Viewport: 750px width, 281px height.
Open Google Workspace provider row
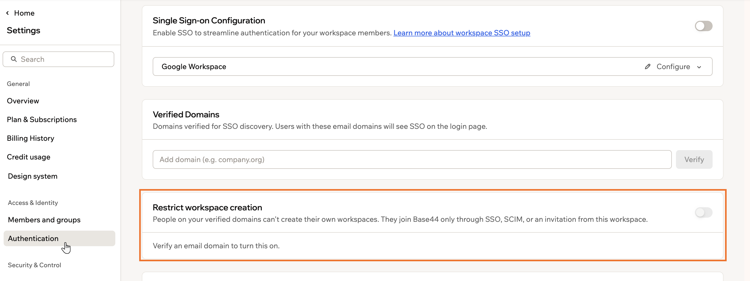click(432, 66)
